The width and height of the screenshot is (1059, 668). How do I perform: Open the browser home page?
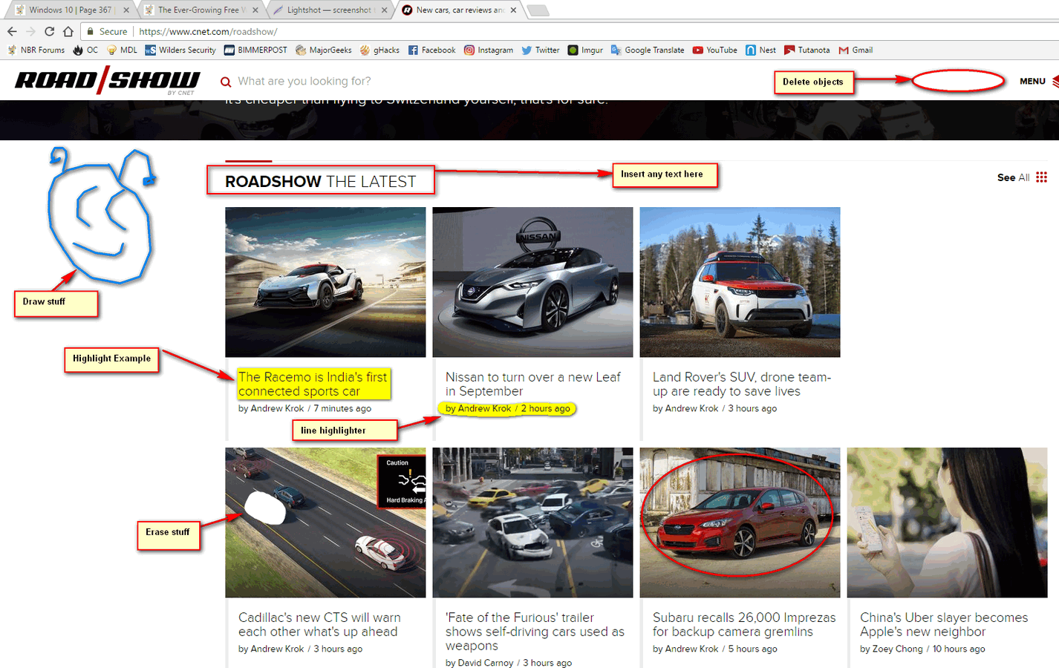68,31
